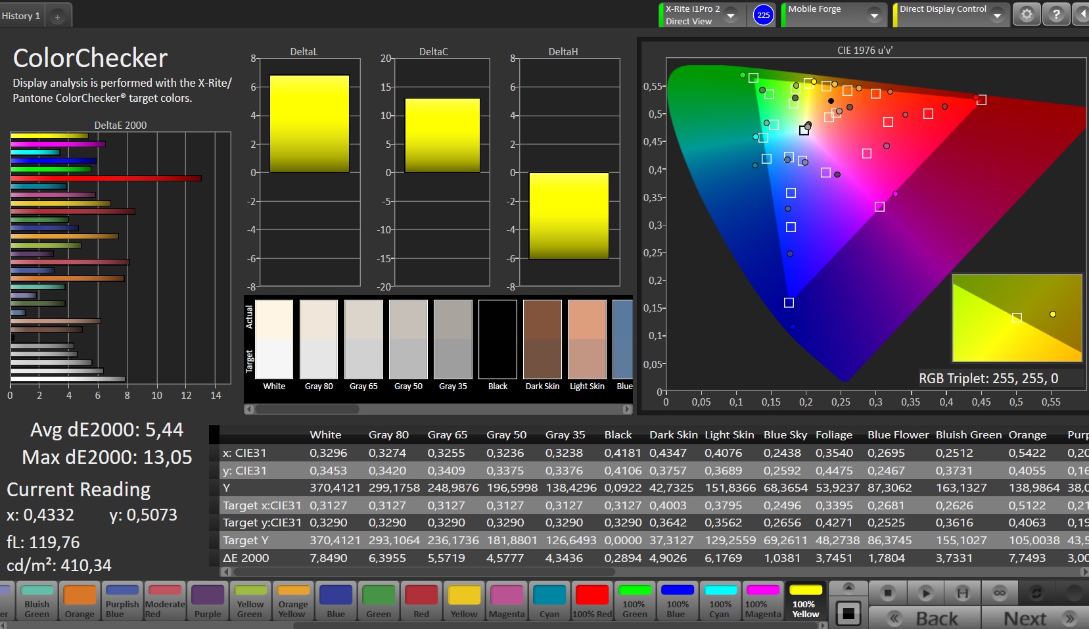Click the read series bracket icon
Image resolution: width=1089 pixels, height=629 pixels.
[962, 593]
